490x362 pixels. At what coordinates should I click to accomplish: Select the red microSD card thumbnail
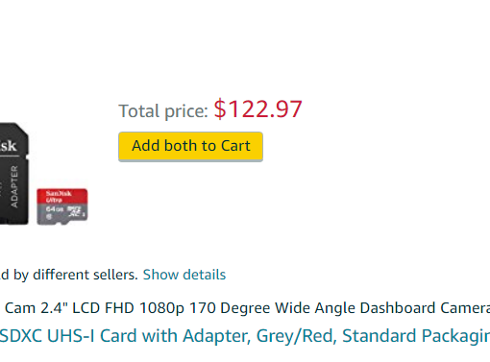tap(62, 206)
